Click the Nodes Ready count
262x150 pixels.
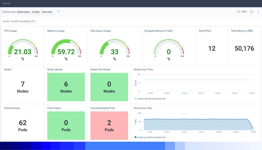[x=66, y=85]
